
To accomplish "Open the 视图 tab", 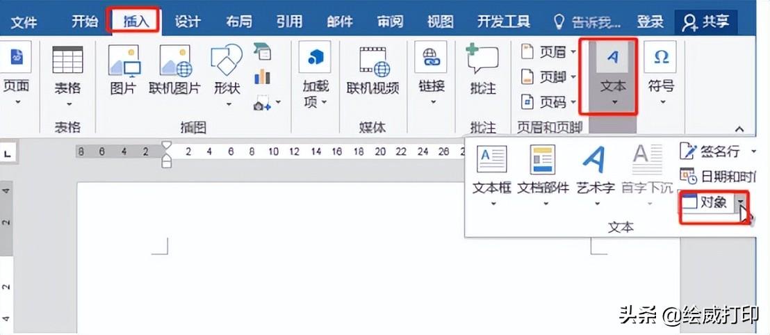I will pos(440,22).
